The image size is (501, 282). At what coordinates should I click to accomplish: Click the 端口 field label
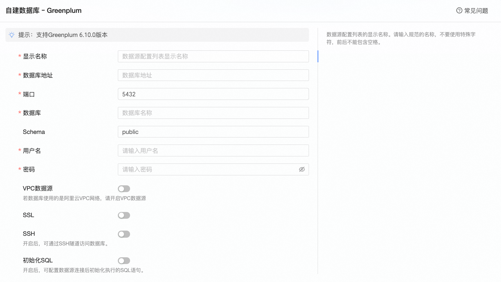pyautogui.click(x=29, y=94)
